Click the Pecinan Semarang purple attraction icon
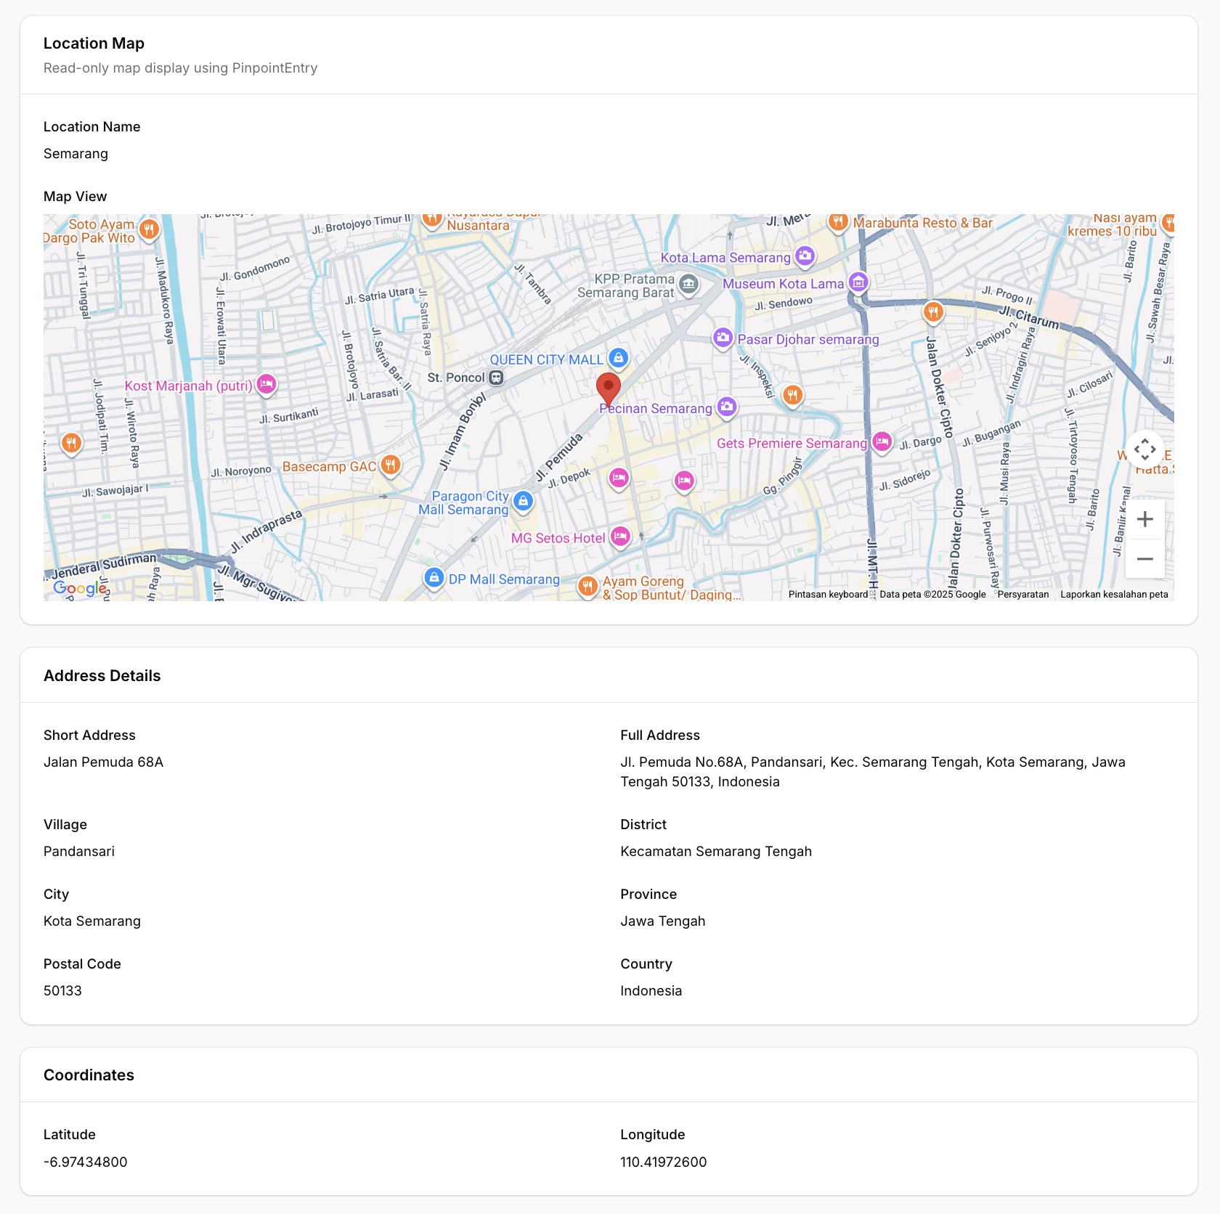This screenshot has height=1214, width=1220. [x=727, y=407]
